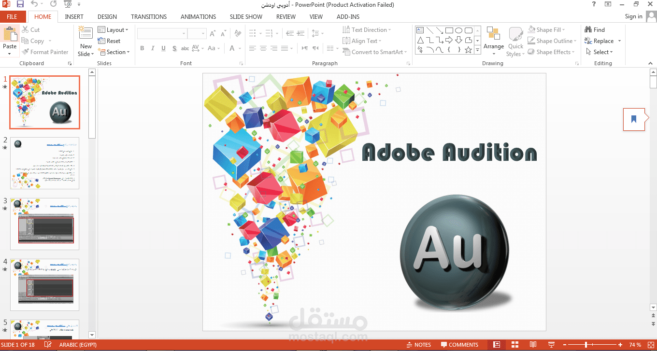
Task: Toggle Align Right paragraph alignment
Action: point(274,48)
